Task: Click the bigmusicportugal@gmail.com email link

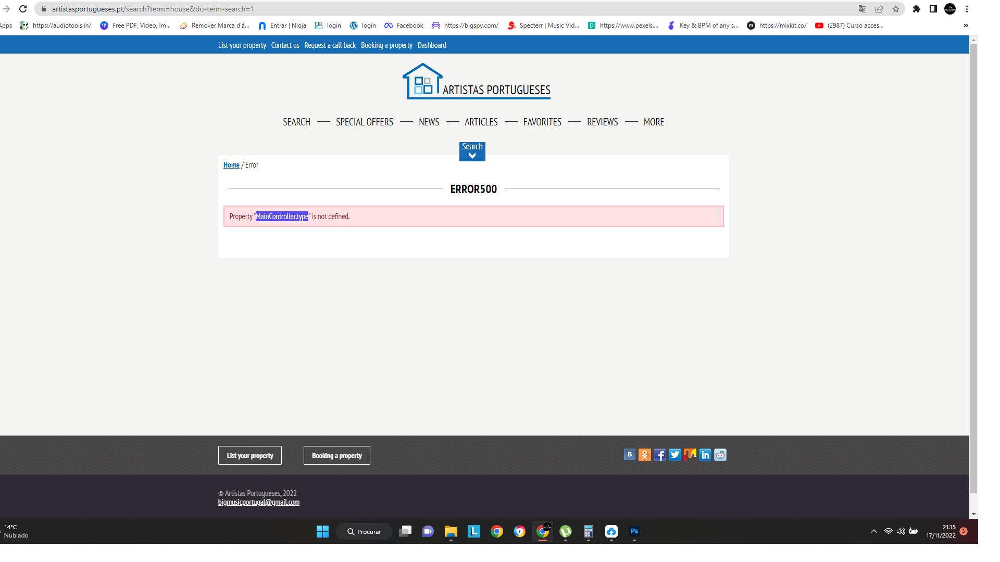Action: 258,502
